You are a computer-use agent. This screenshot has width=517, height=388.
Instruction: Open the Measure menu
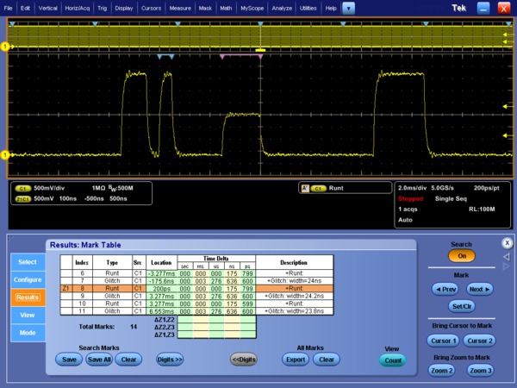click(x=180, y=7)
